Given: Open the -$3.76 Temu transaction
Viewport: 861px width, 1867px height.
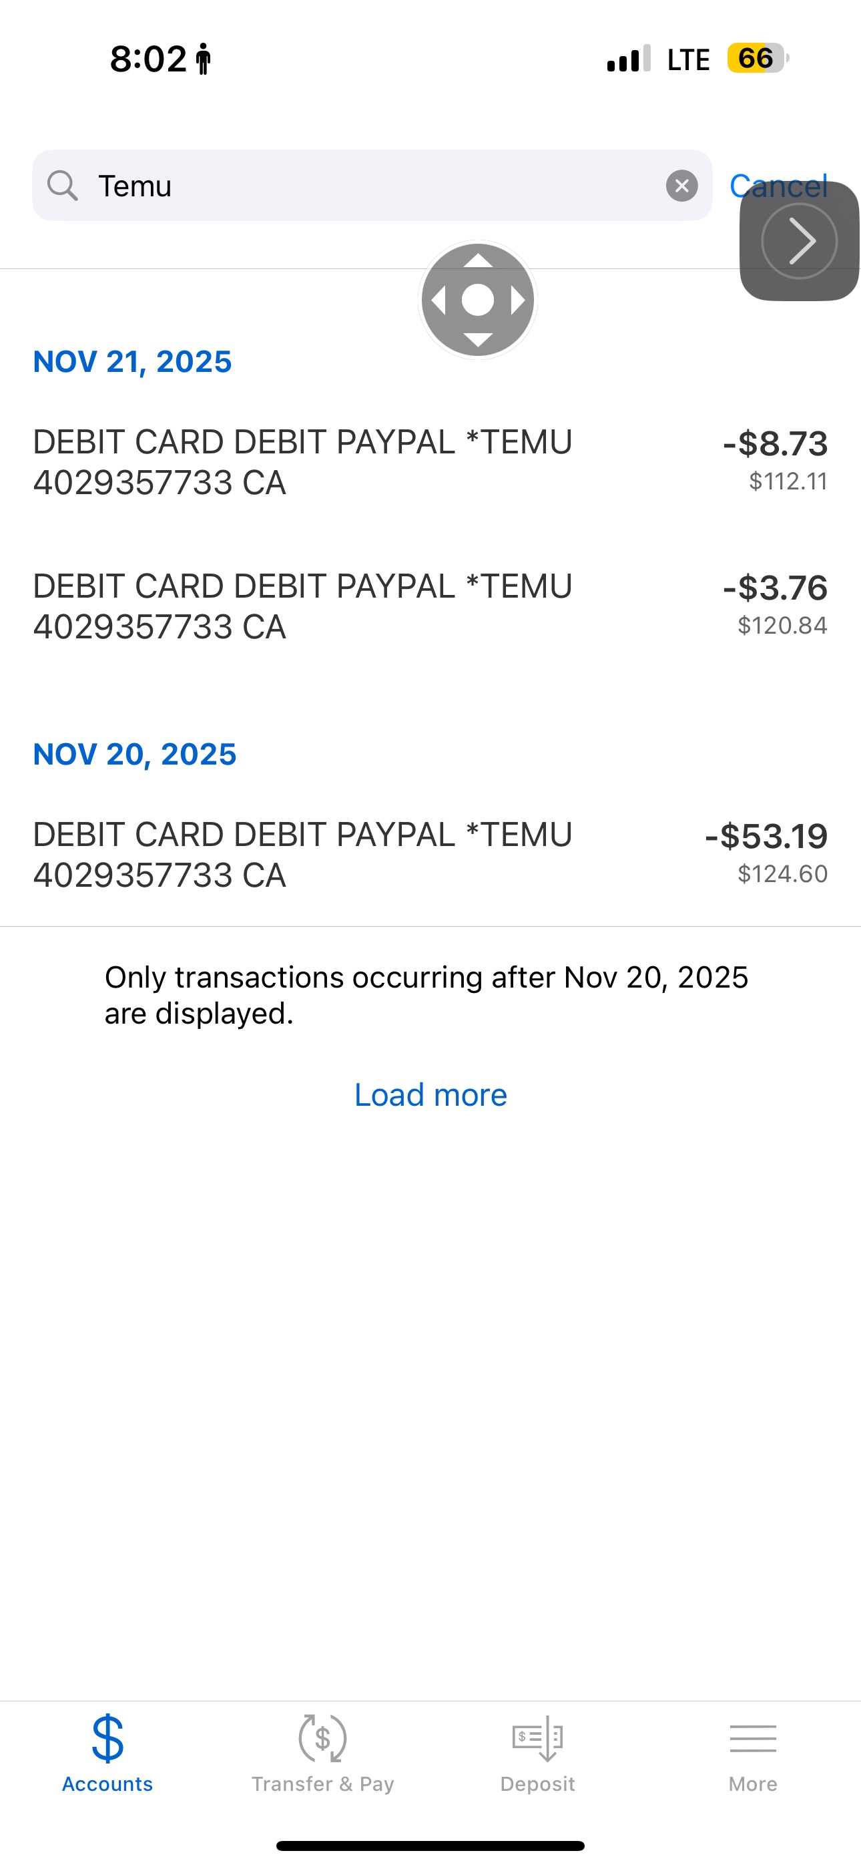Looking at the screenshot, I should (x=430, y=606).
